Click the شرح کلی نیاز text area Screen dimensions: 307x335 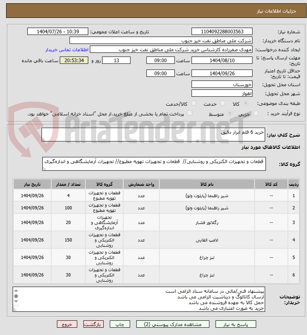coord(153,135)
